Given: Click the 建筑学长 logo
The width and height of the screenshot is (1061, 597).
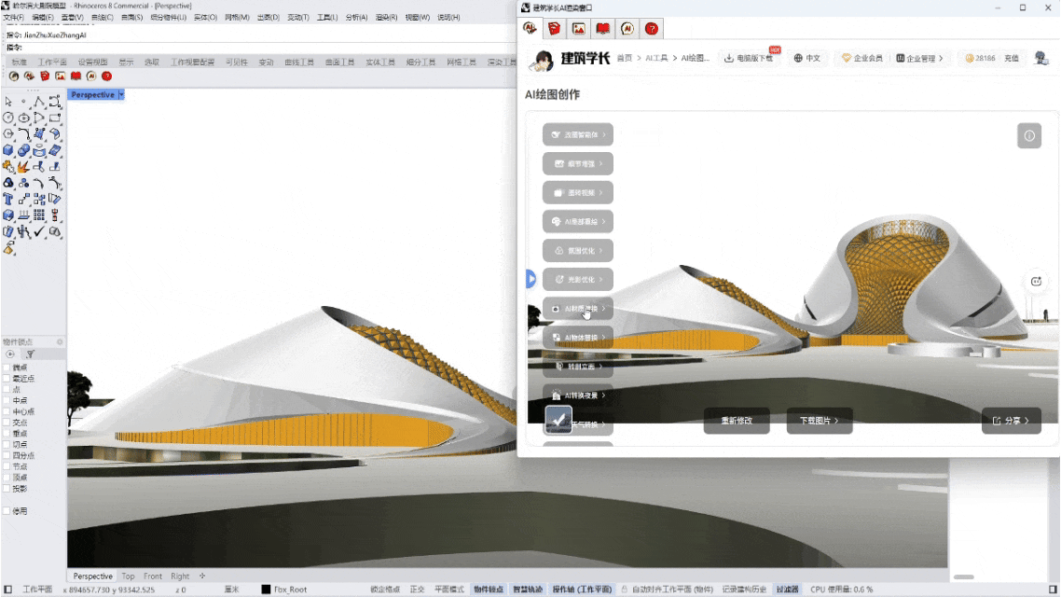Looking at the screenshot, I should [570, 59].
